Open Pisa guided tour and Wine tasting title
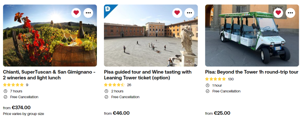This screenshot has width=300, height=117. (x=148, y=75)
